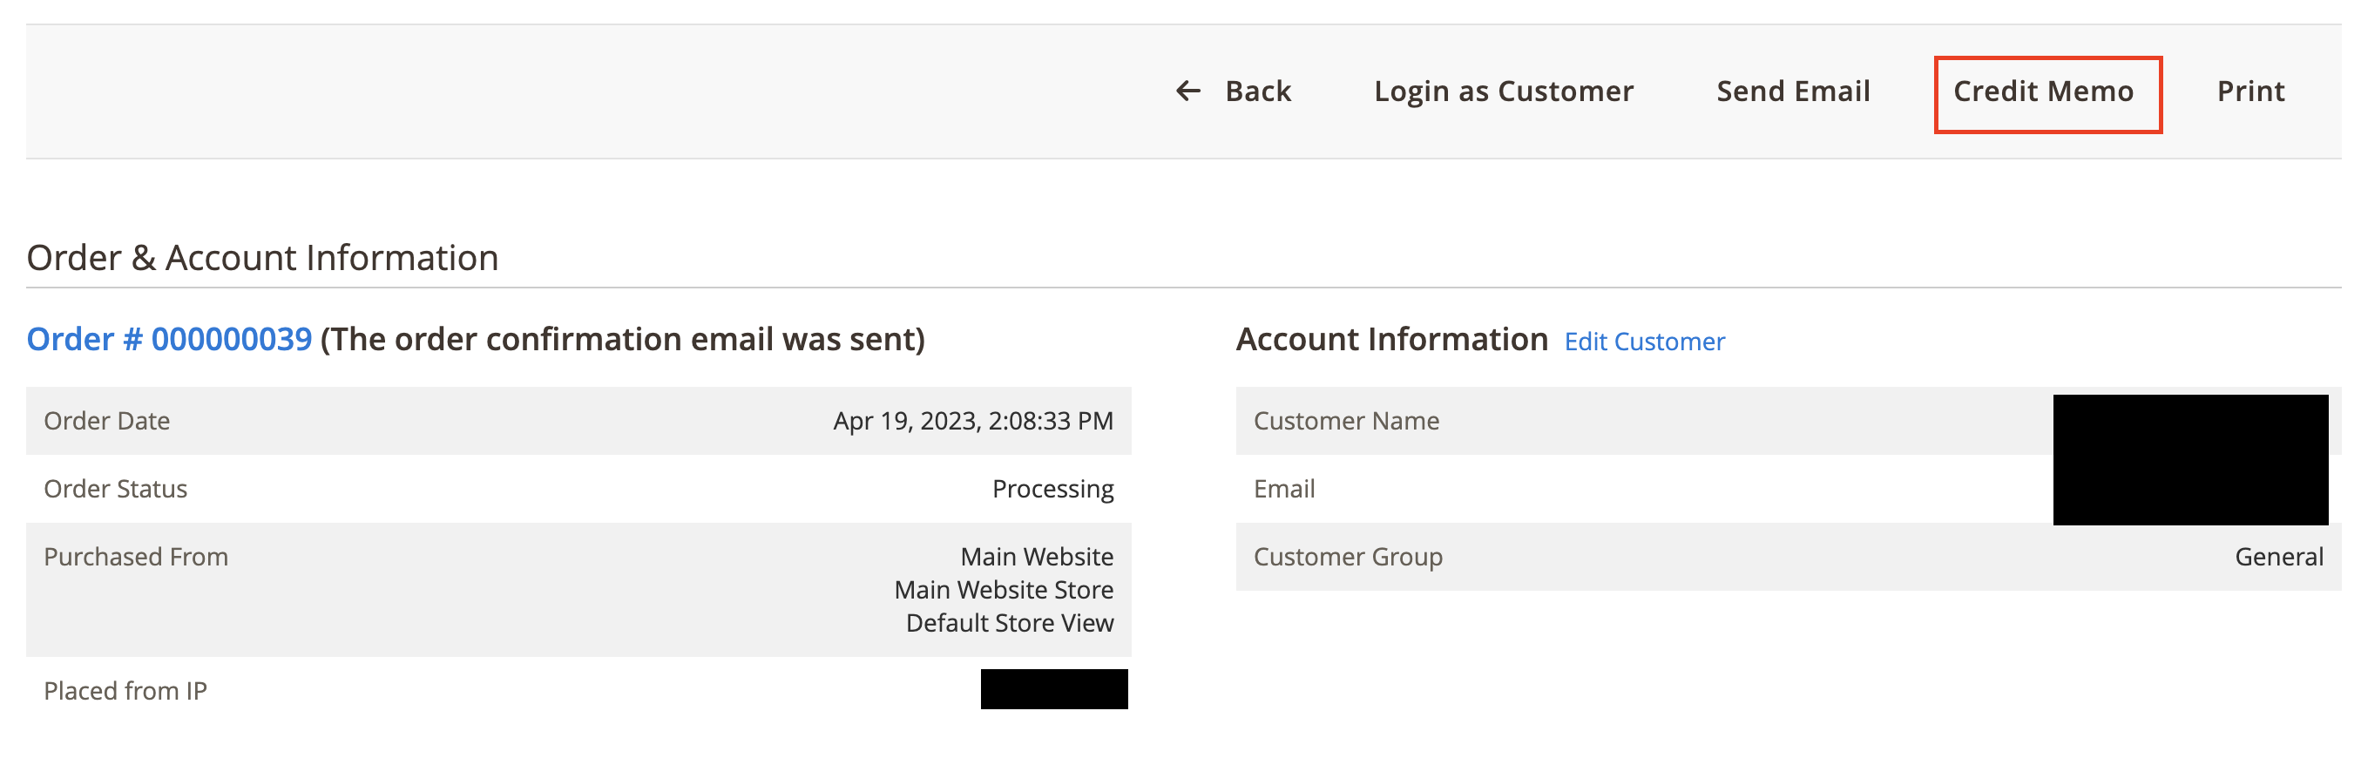Select the Default Store View text
The image size is (2361, 765).
click(x=1009, y=622)
